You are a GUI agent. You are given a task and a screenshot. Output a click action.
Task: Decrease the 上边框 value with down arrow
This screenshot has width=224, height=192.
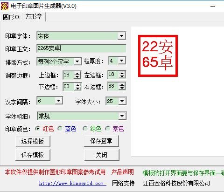point(77,77)
